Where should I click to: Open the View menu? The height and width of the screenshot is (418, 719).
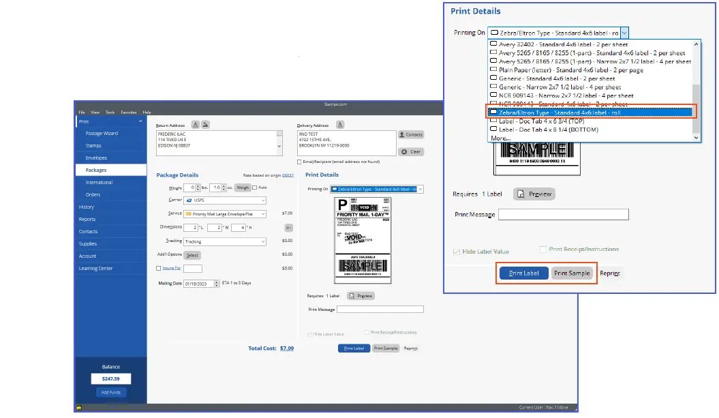coord(95,113)
